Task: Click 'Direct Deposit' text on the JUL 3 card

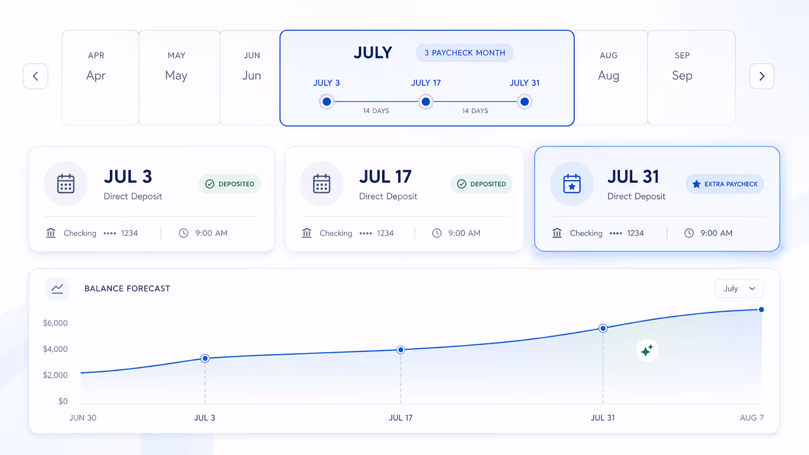Action: [133, 196]
